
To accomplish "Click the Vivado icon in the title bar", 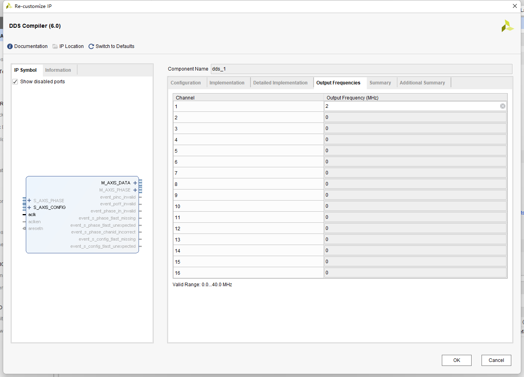I will 9,6.
